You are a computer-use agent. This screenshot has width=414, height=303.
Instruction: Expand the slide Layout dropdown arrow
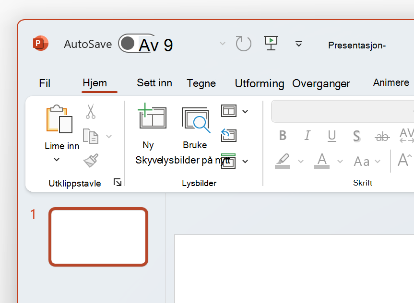[245, 112]
